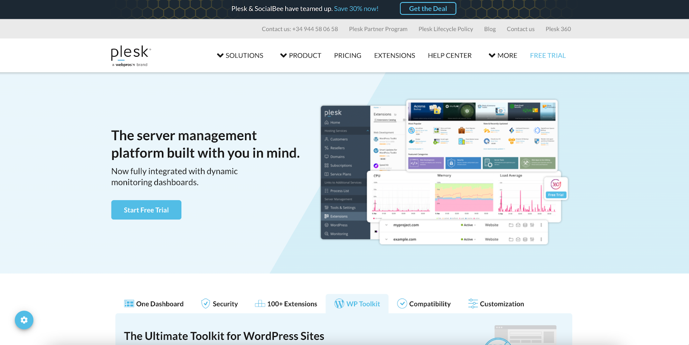The width and height of the screenshot is (689, 345).
Task: Open the HELP CENTER menu item
Action: click(x=450, y=55)
